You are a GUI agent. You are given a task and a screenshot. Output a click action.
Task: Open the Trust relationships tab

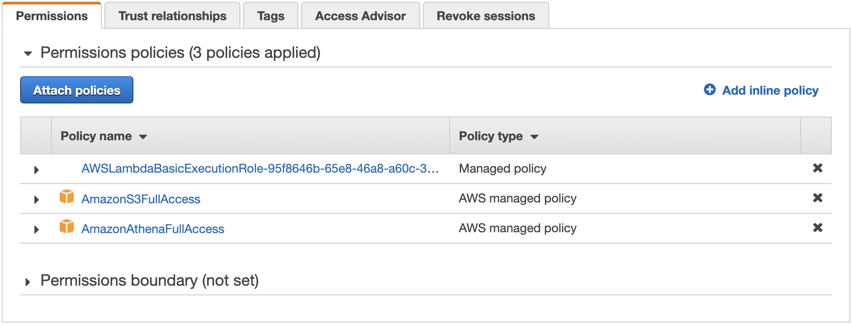(172, 16)
